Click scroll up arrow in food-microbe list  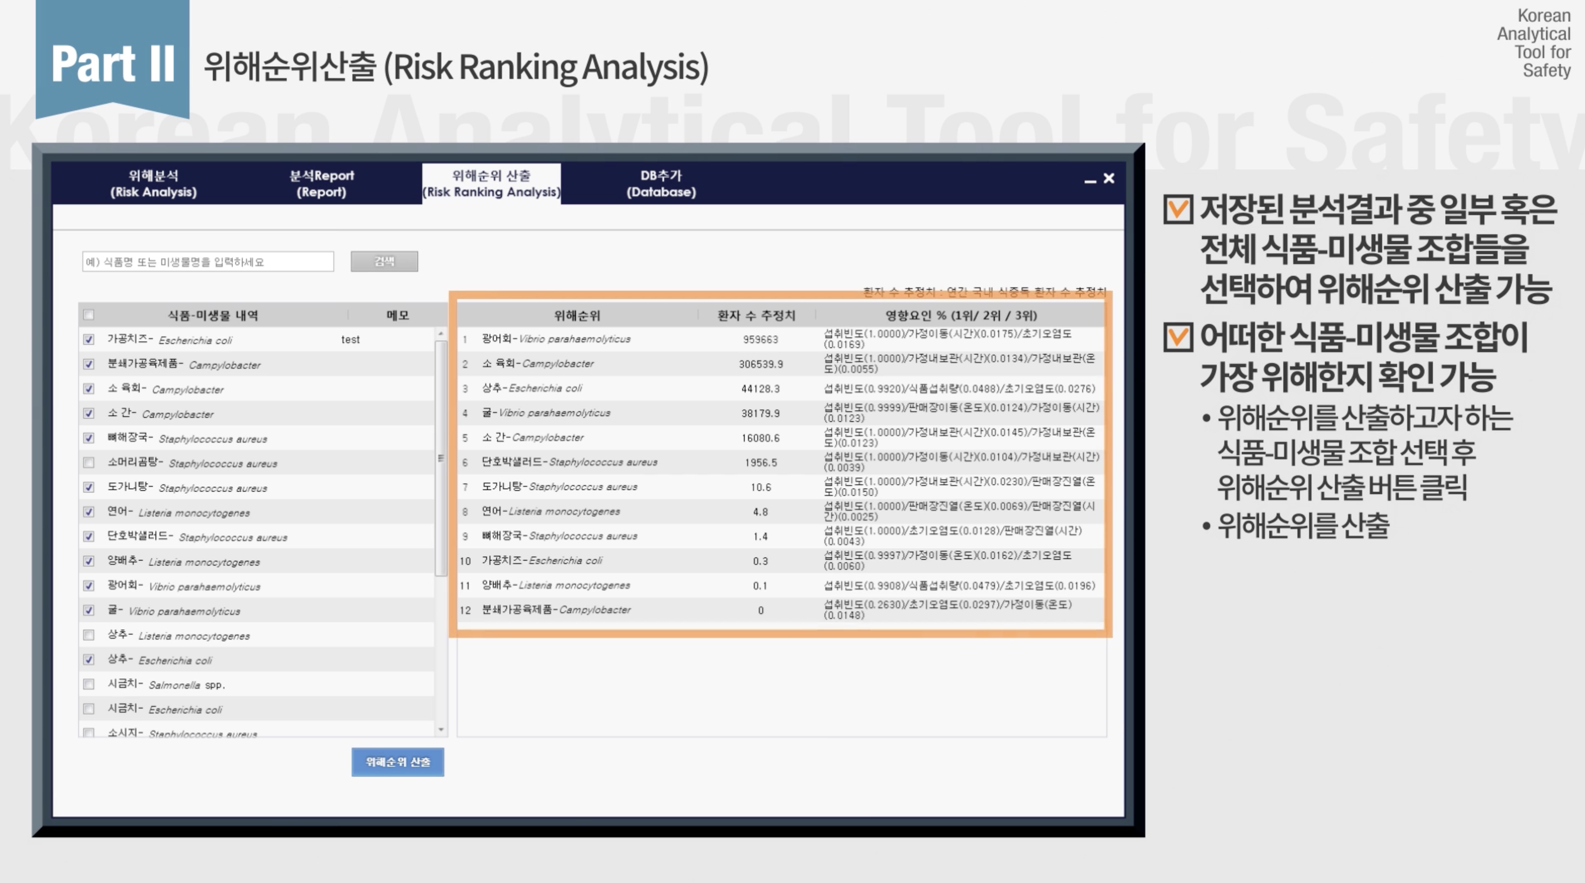(x=441, y=333)
